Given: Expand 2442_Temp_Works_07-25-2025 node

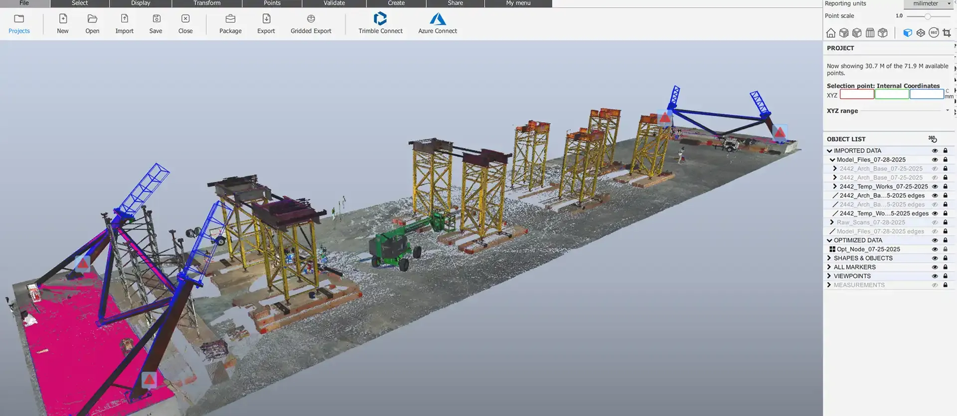Looking at the screenshot, I should point(835,187).
